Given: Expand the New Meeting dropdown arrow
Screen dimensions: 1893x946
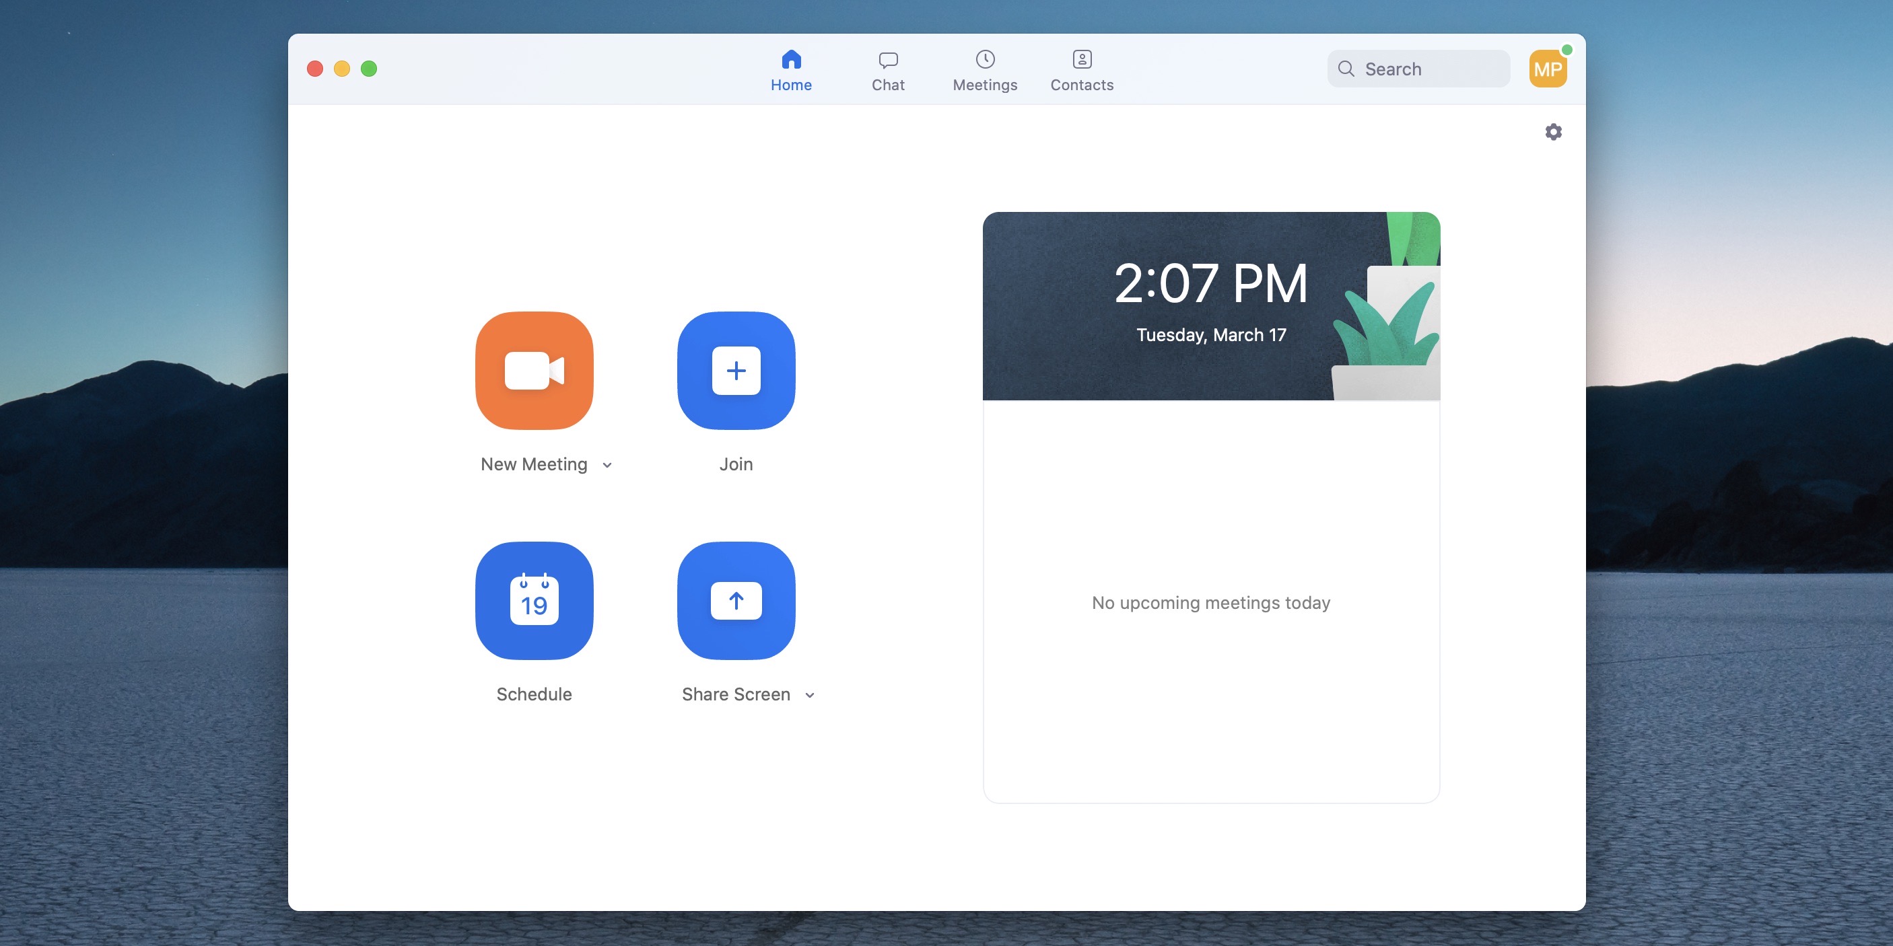Looking at the screenshot, I should (606, 464).
